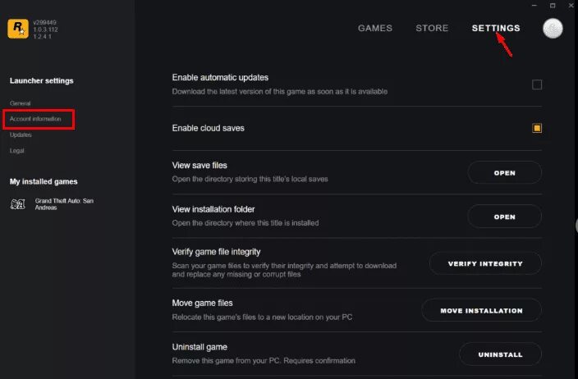Go to Account information settings
Viewport: 578px width, 379px height.
(x=35, y=119)
